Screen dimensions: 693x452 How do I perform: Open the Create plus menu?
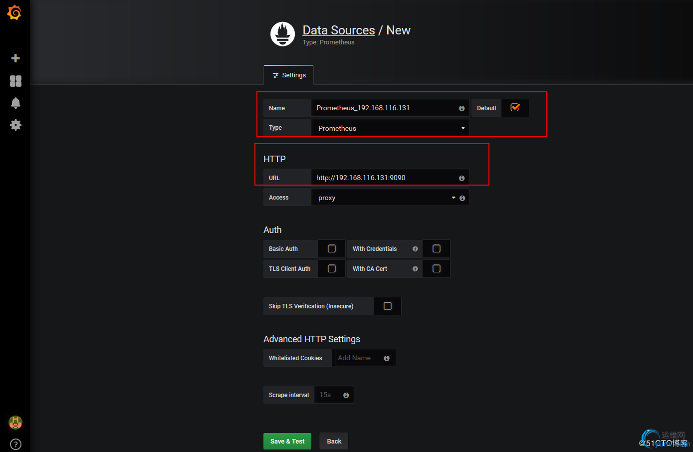(15, 58)
